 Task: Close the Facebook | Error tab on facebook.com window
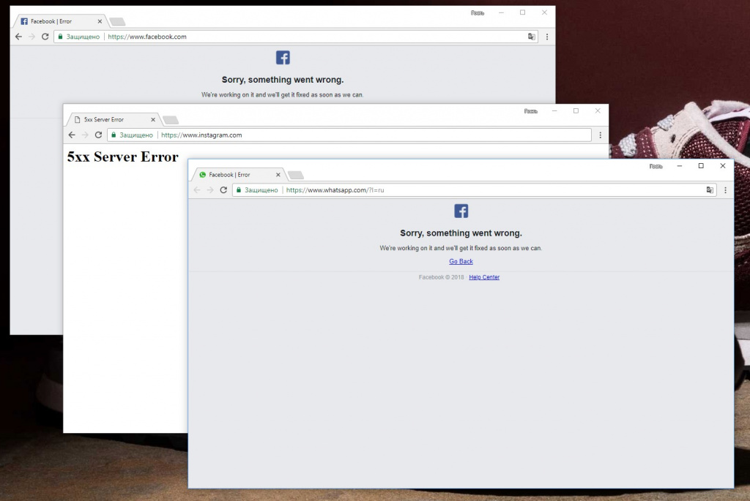(x=100, y=21)
